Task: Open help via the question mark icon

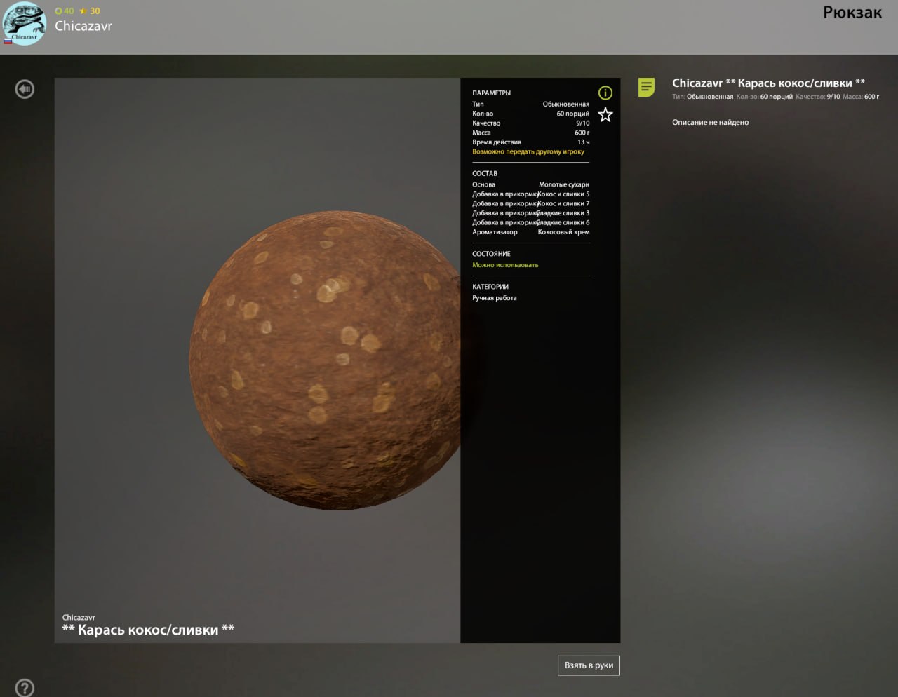Action: coord(25,687)
